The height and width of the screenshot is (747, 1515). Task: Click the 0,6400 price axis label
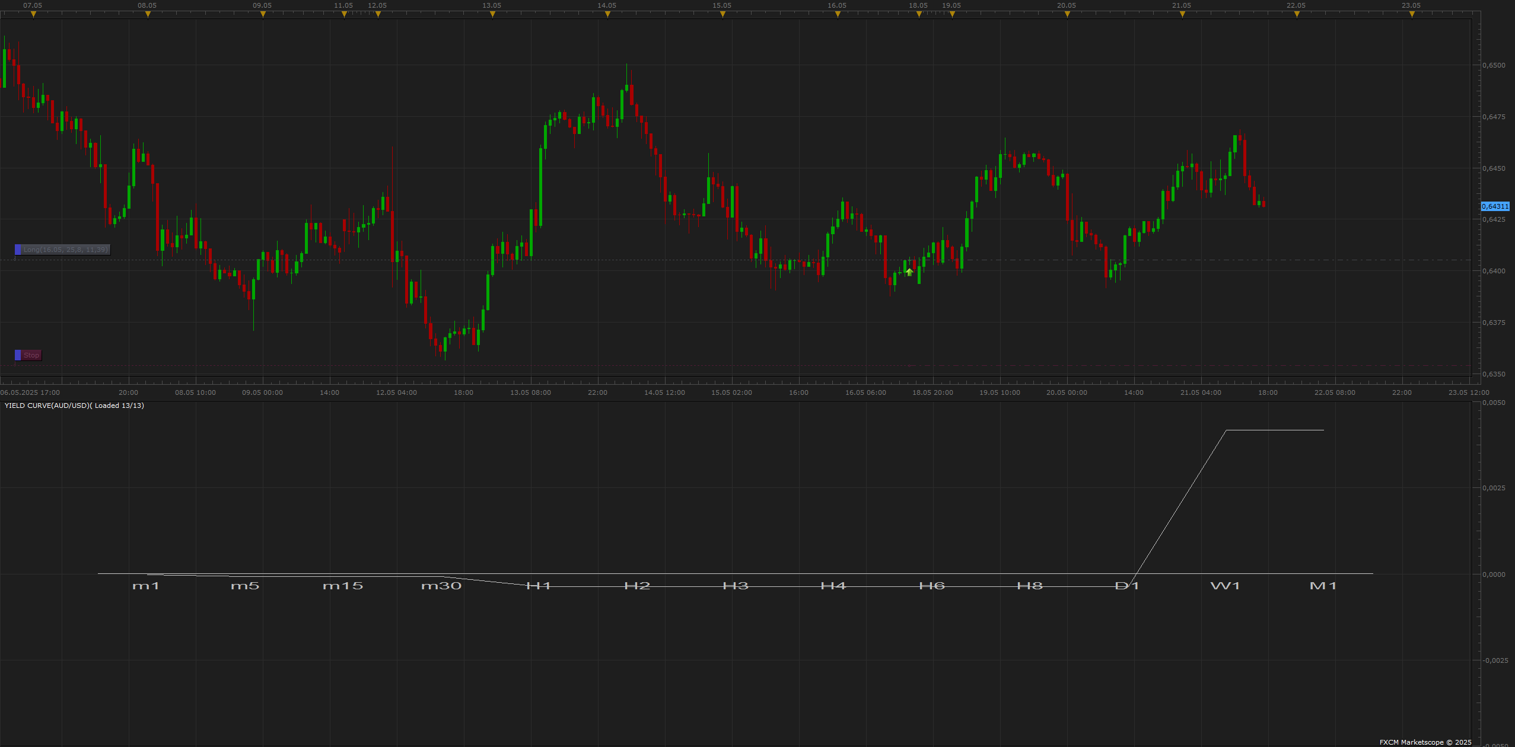[x=1494, y=271]
